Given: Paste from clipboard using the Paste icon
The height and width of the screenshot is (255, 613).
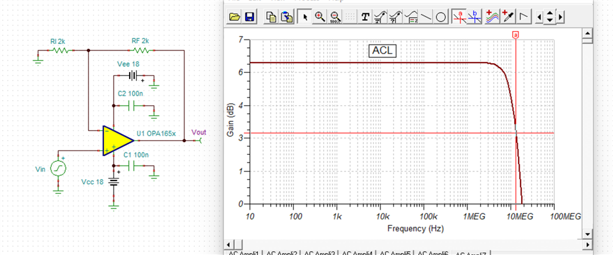Looking at the screenshot, I should click(286, 17).
